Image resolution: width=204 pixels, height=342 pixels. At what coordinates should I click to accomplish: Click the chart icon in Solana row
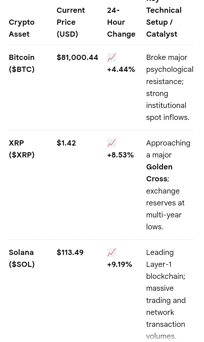(112, 252)
